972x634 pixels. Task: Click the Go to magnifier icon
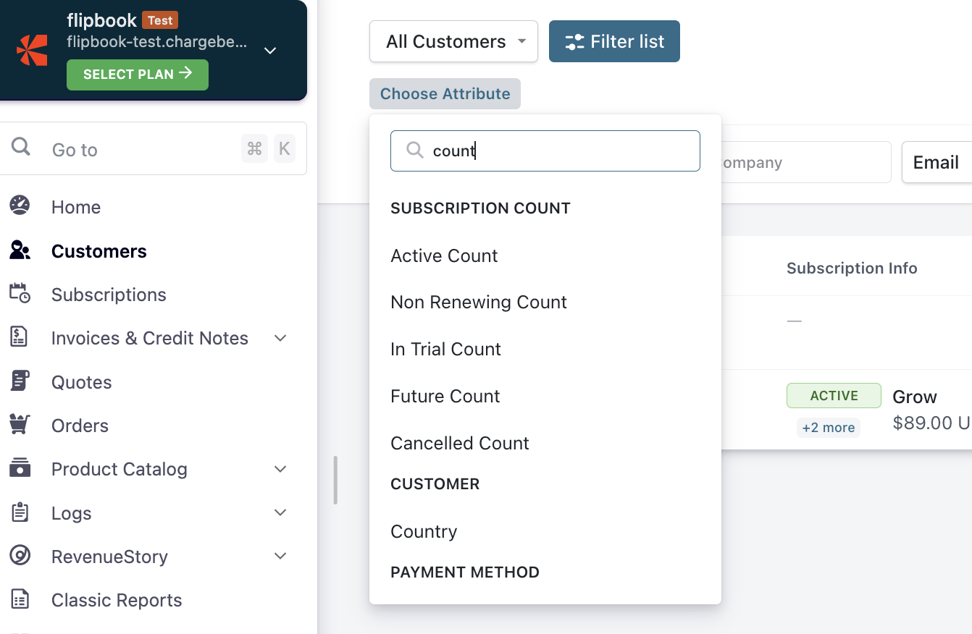(21, 148)
